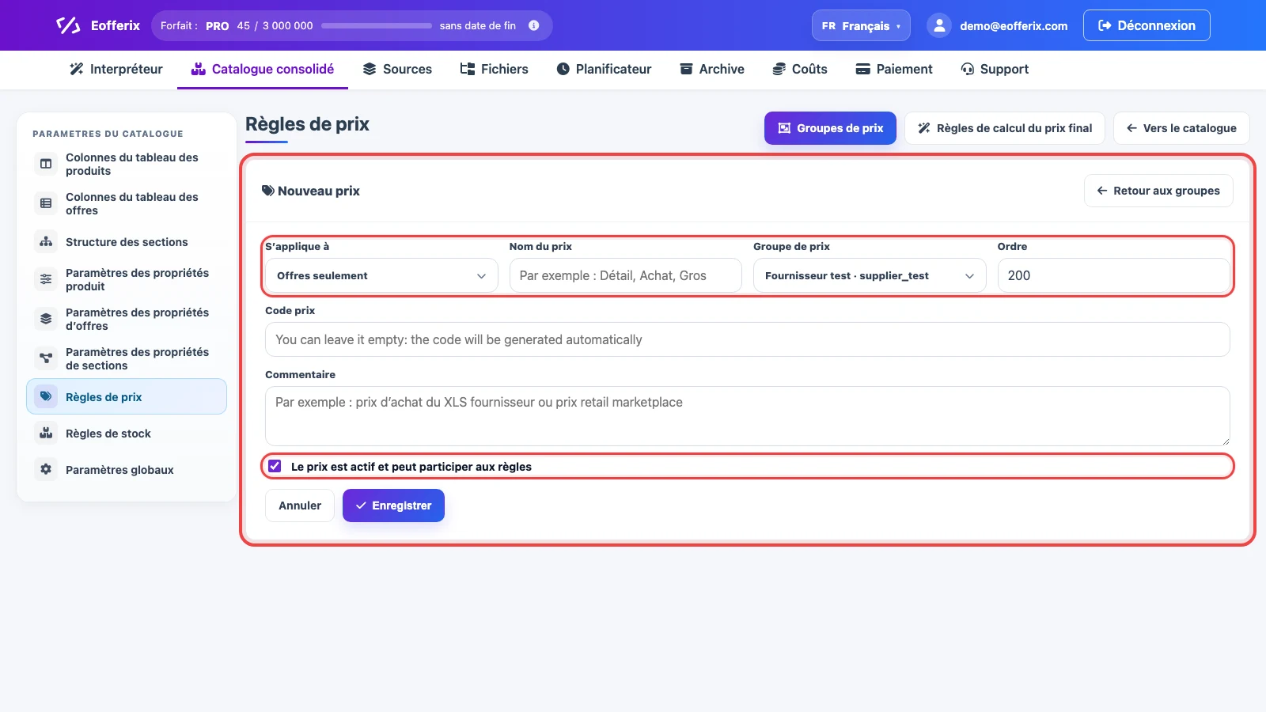1266x712 pixels.
Task: Click the layers icon beside Paramètres des propriétés d'offres
Action: coord(46,319)
